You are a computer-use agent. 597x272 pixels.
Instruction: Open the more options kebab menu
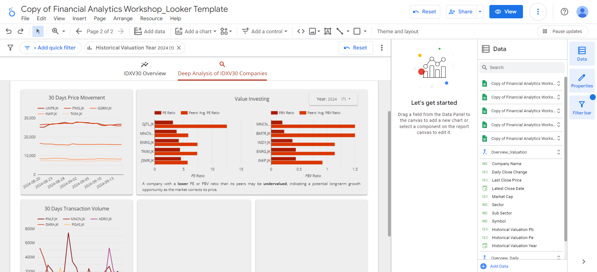pyautogui.click(x=538, y=12)
